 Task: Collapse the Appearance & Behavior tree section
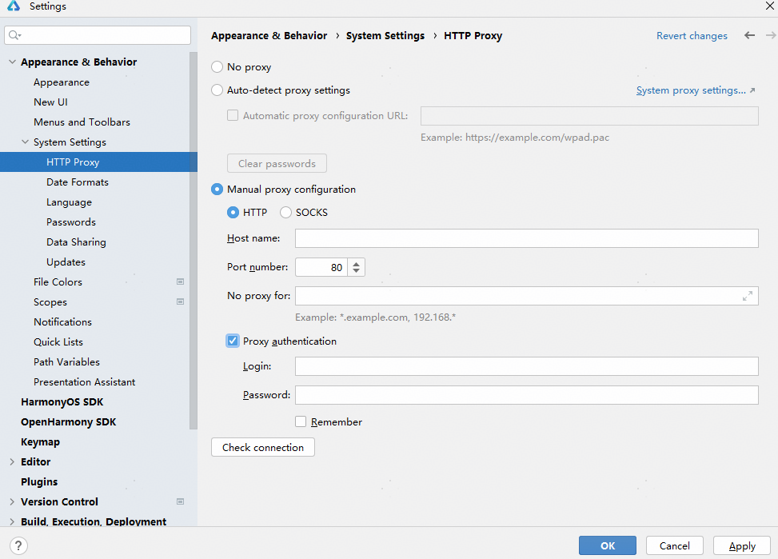tap(12, 62)
